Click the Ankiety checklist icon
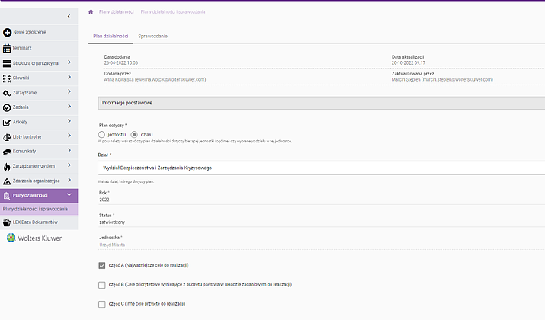The width and height of the screenshot is (545, 320). (7, 122)
